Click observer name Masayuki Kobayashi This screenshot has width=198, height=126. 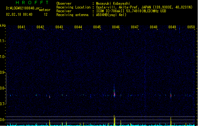tap(113, 3)
